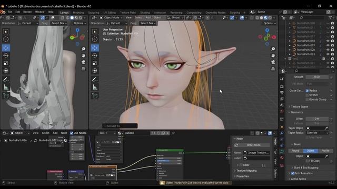Click zoom magnifier icon in main viewport
This screenshot has width=337, height=189.
(x=273, y=49)
